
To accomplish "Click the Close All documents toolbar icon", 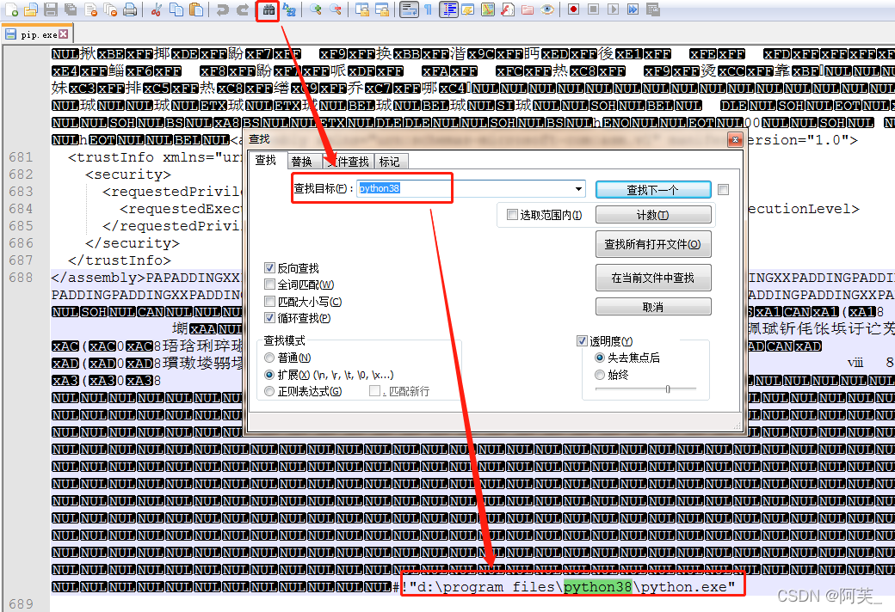I will click(111, 9).
